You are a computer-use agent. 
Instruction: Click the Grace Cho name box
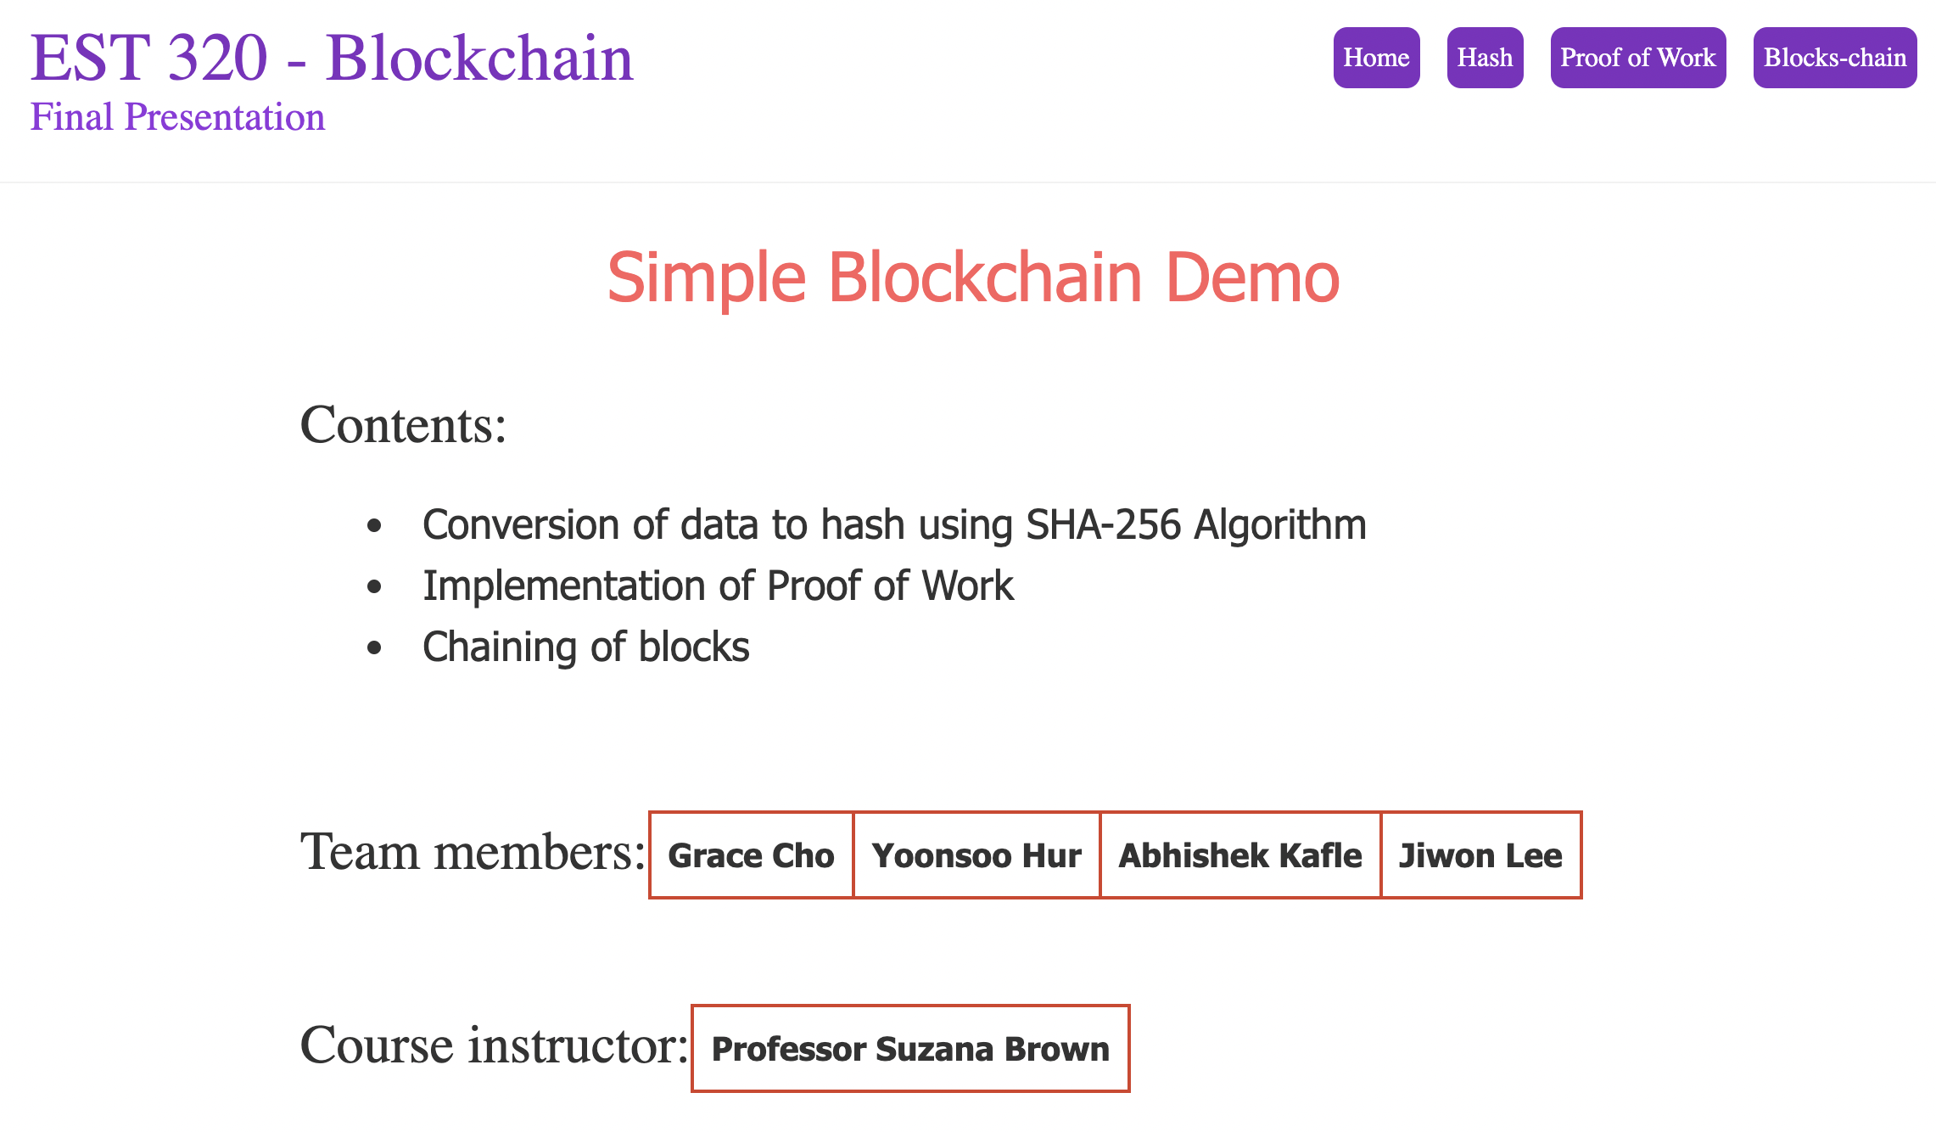(x=751, y=855)
